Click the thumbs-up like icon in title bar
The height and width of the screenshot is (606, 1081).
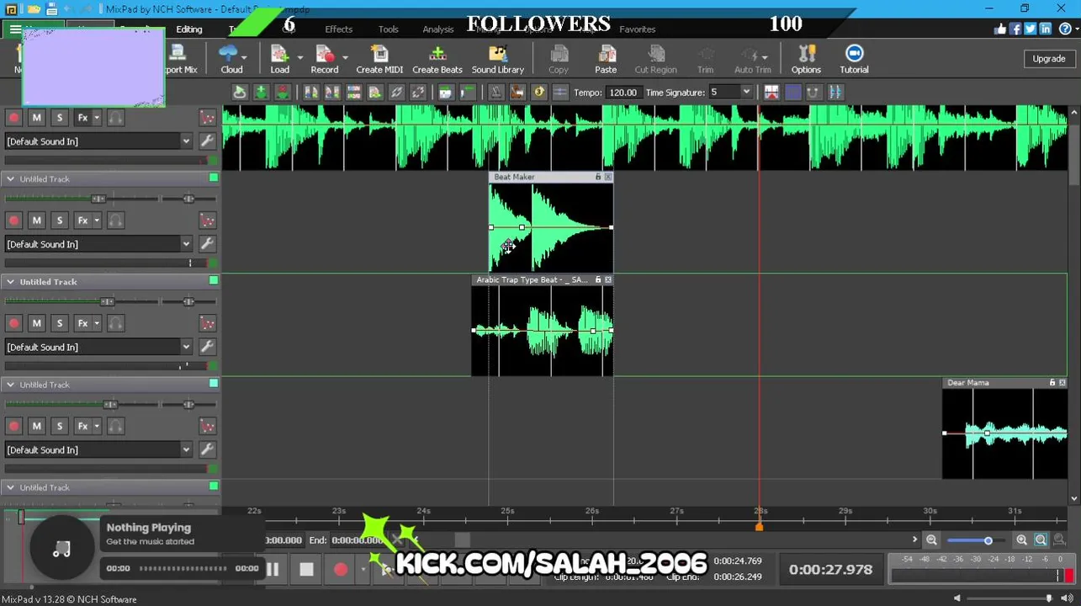pos(1000,29)
